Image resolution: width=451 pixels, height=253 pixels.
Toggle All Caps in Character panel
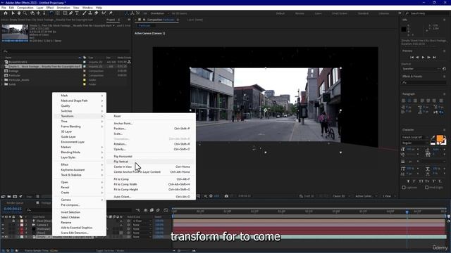click(x=421, y=181)
